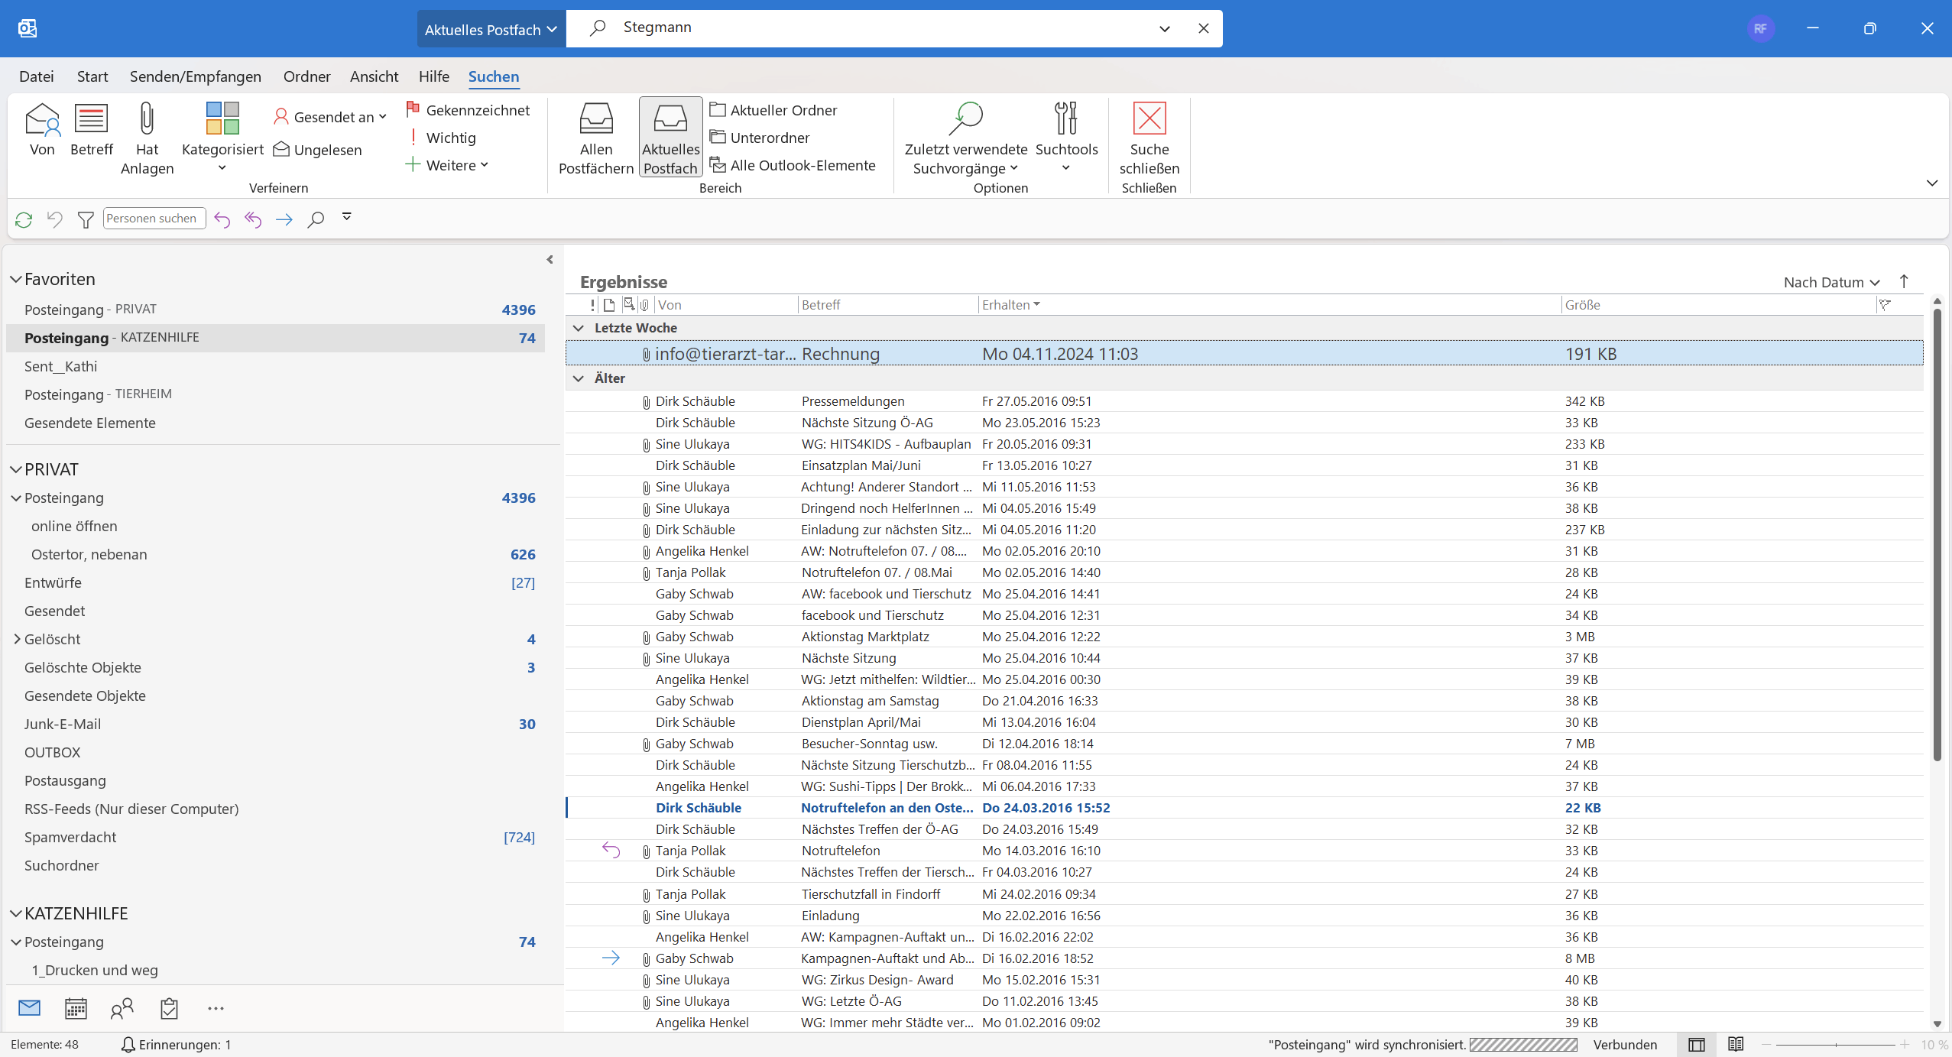Open People contacts icon in navigation bar
The image size is (1952, 1057).
click(122, 1008)
